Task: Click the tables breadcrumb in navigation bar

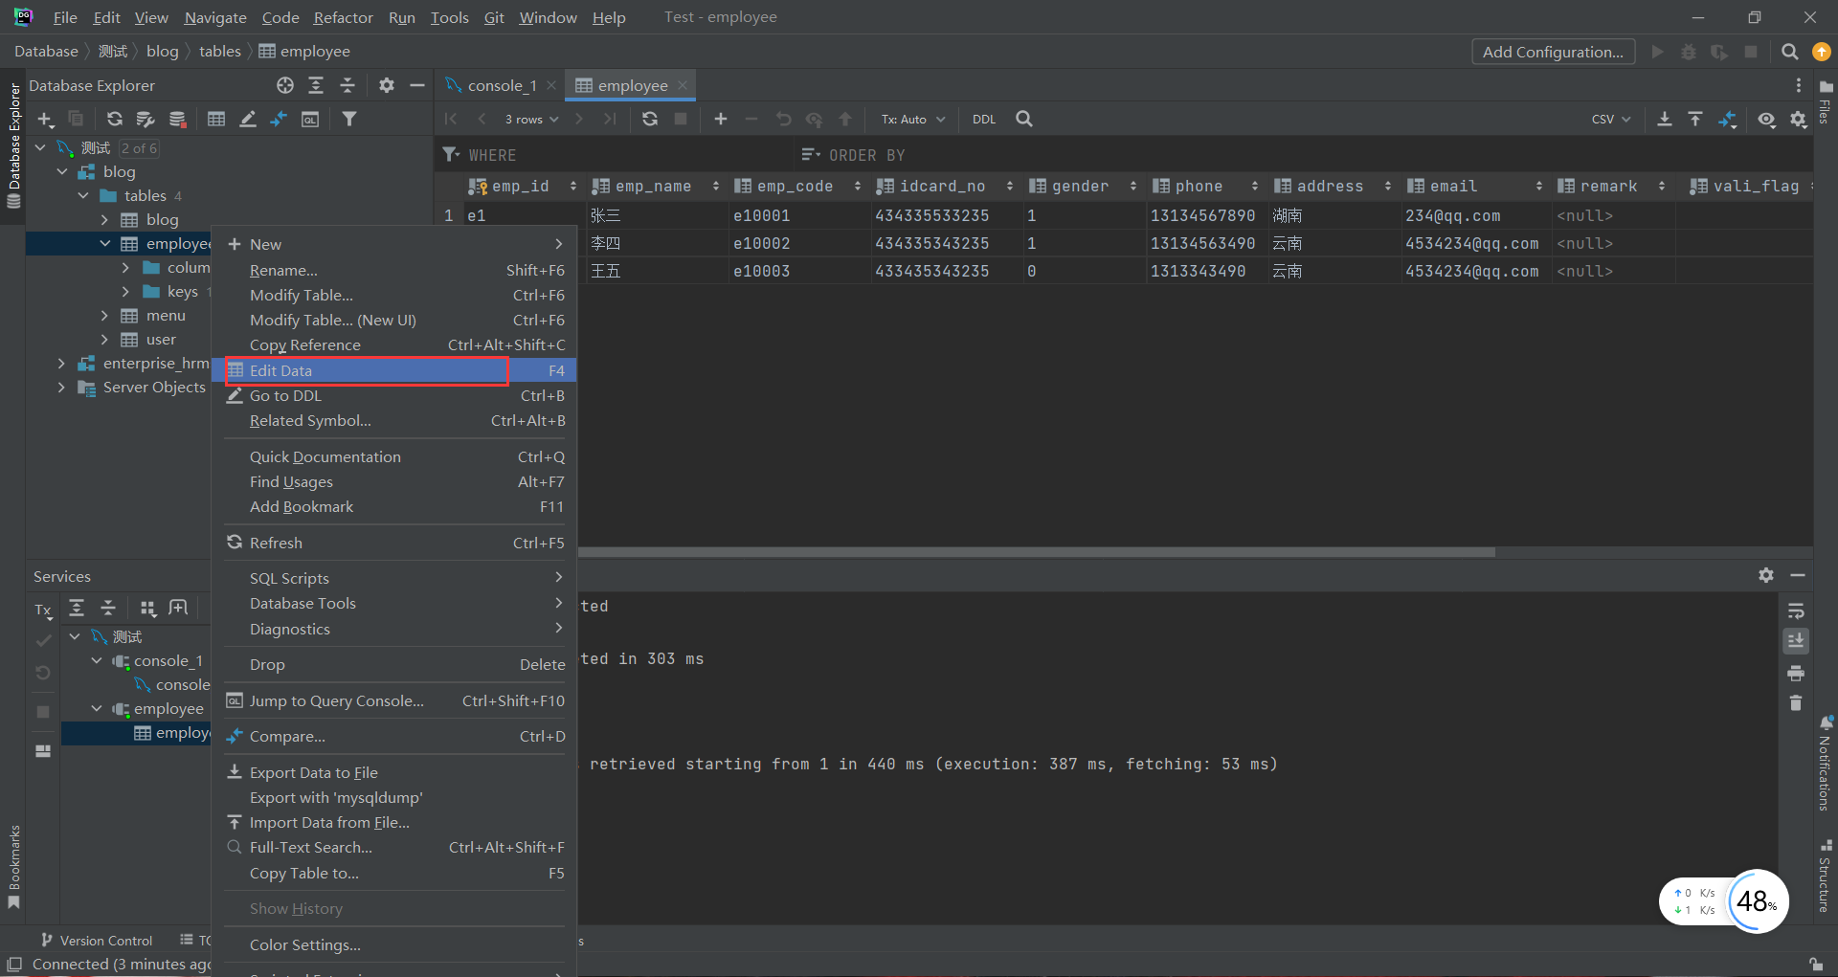Action: (219, 51)
